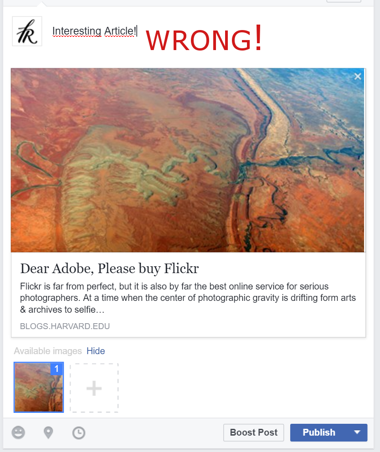Click the article description text
The width and height of the screenshot is (380, 452).
click(x=188, y=298)
